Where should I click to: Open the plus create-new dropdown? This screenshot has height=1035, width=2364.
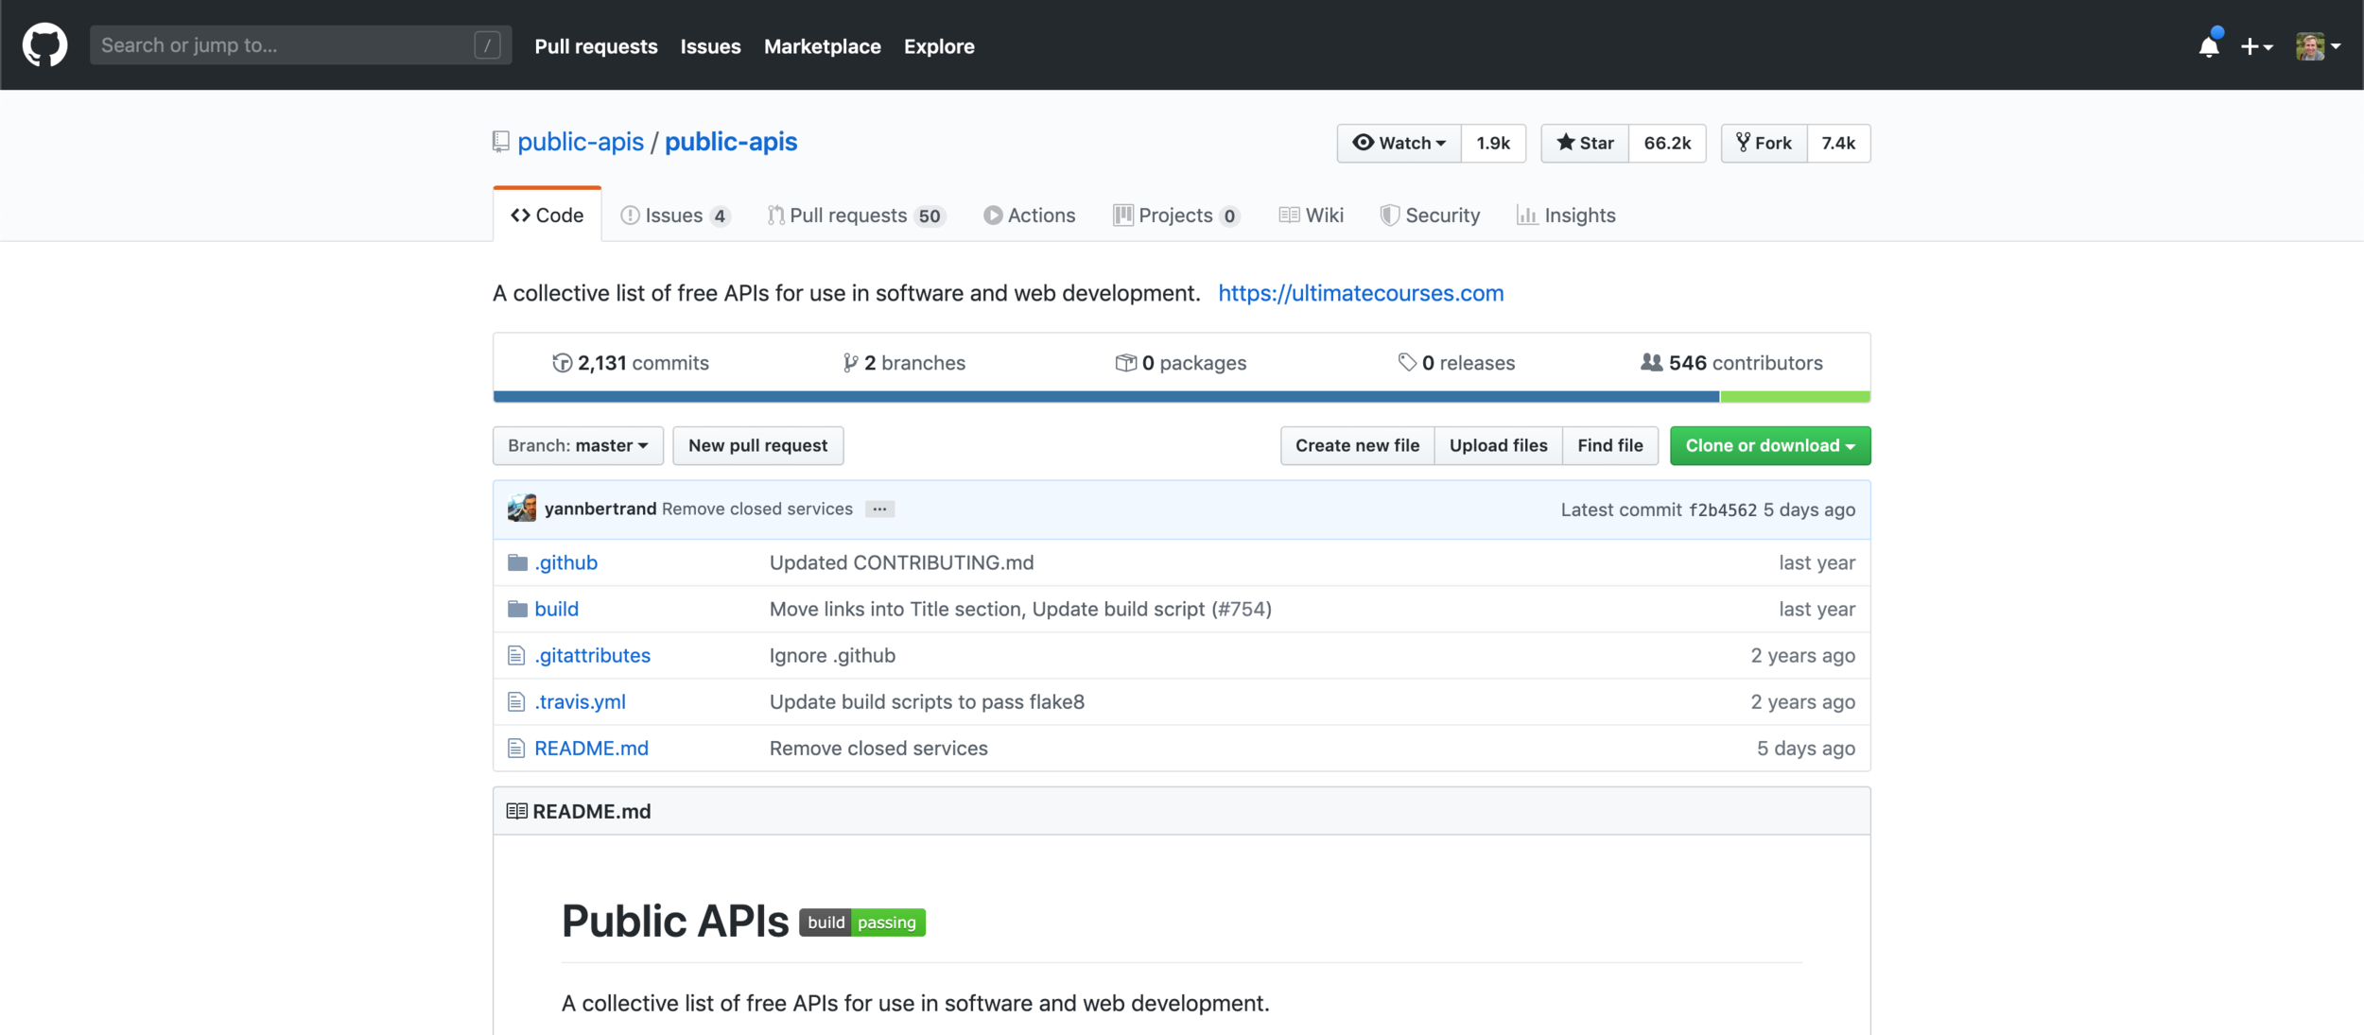click(2255, 46)
